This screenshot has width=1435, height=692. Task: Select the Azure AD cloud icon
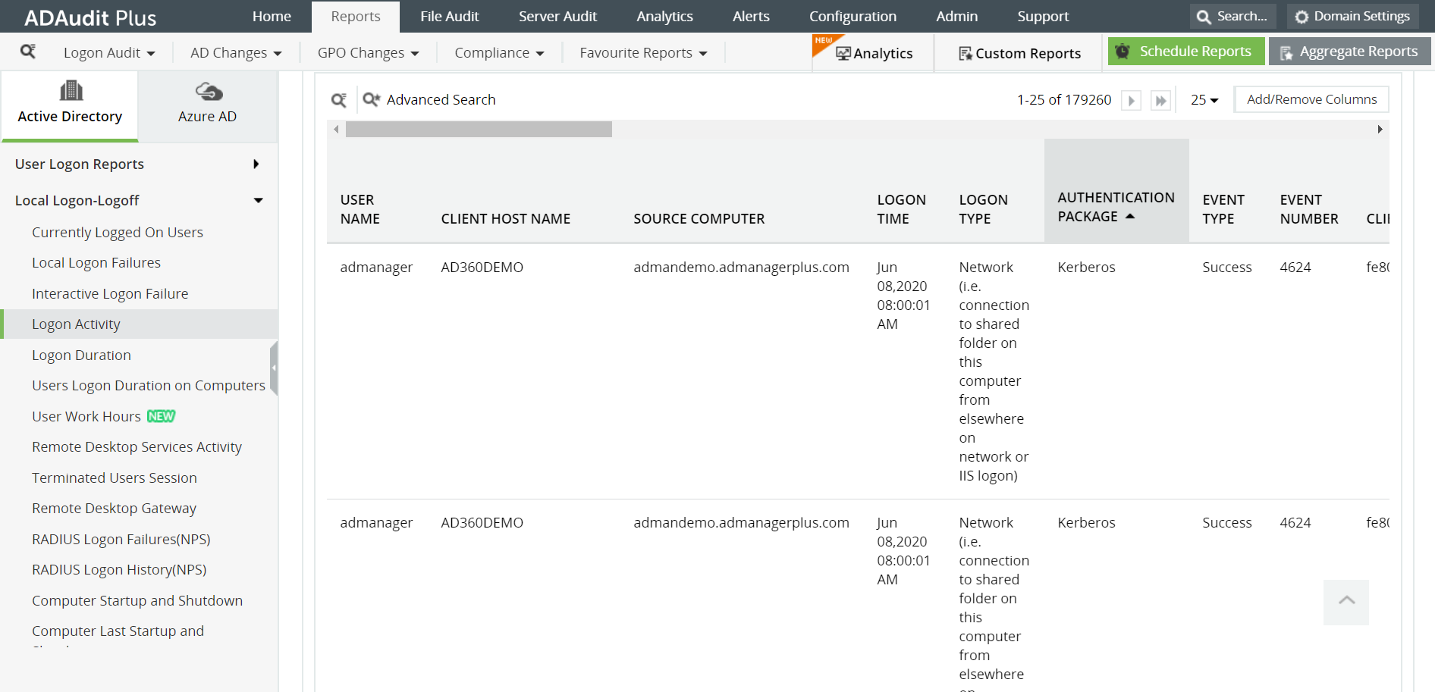point(209,92)
